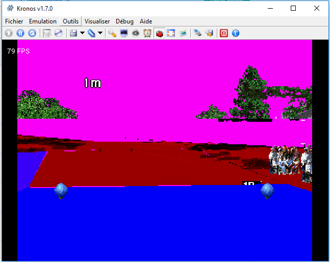Open the Débug menu
Image resolution: width=330 pixels, height=262 pixels.
point(124,21)
